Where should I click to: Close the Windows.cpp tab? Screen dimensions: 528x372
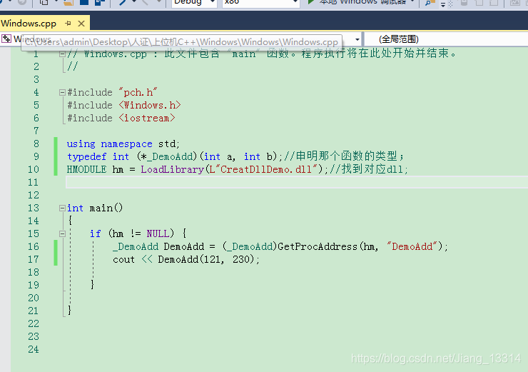(81, 24)
